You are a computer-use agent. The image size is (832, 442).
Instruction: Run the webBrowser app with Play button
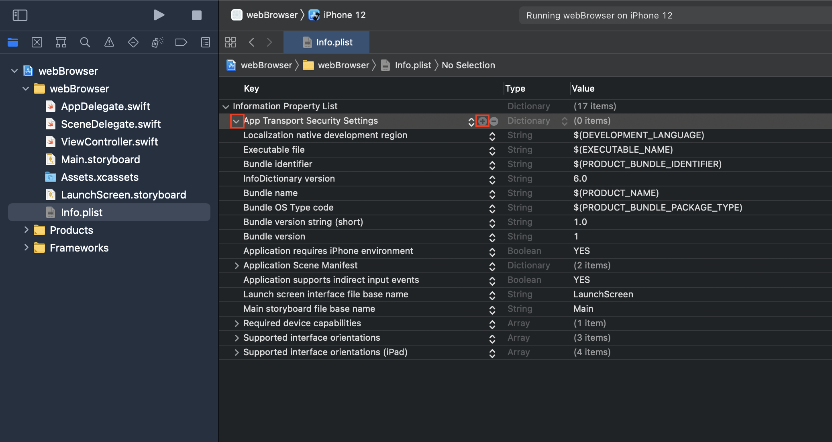pos(159,15)
